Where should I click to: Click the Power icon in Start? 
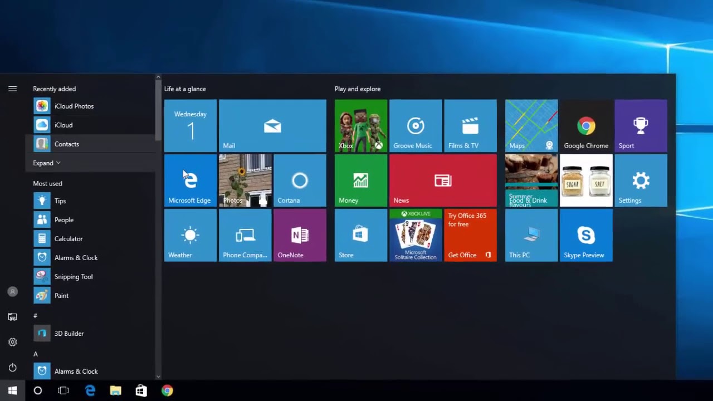click(x=12, y=368)
